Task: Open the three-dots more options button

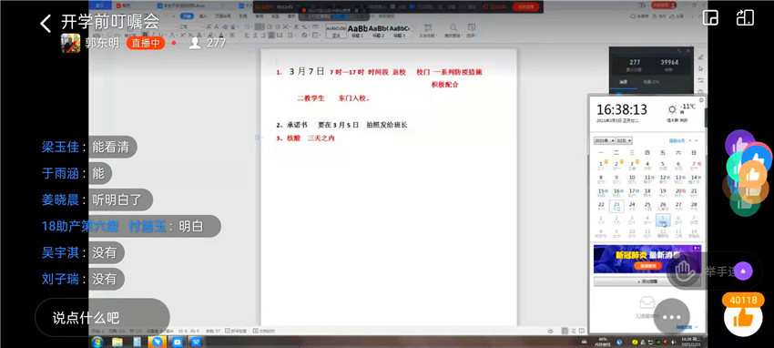Action: tap(671, 317)
